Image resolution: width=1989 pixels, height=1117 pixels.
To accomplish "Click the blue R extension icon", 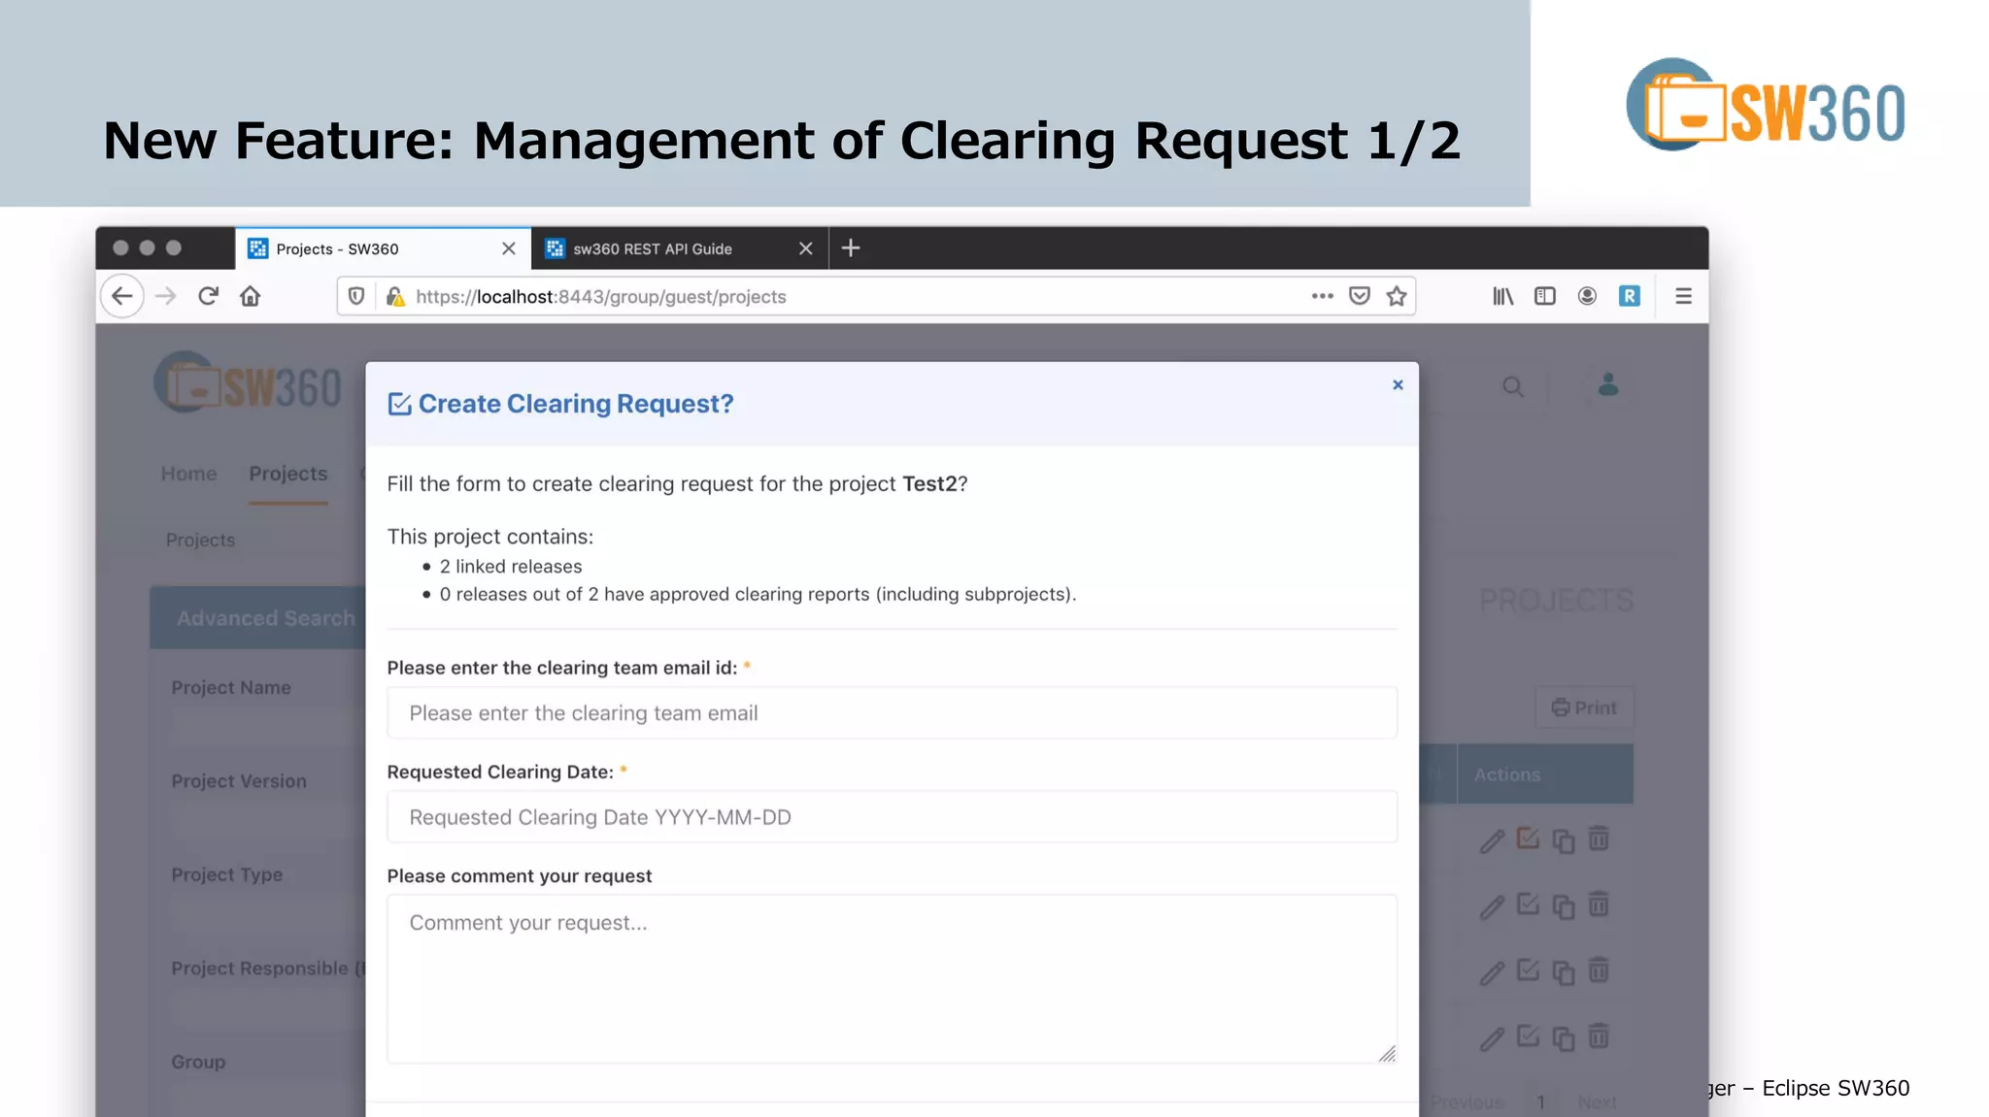I will [x=1630, y=296].
